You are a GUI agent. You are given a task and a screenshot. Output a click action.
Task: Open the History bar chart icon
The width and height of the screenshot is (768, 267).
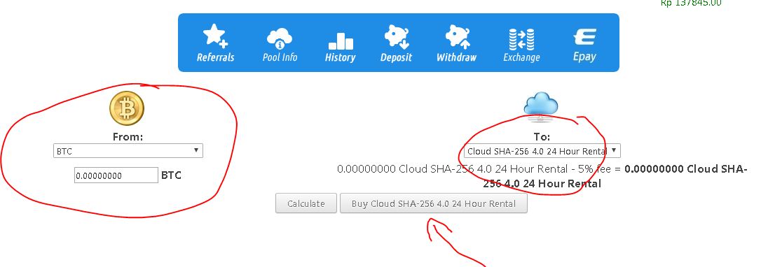(341, 41)
